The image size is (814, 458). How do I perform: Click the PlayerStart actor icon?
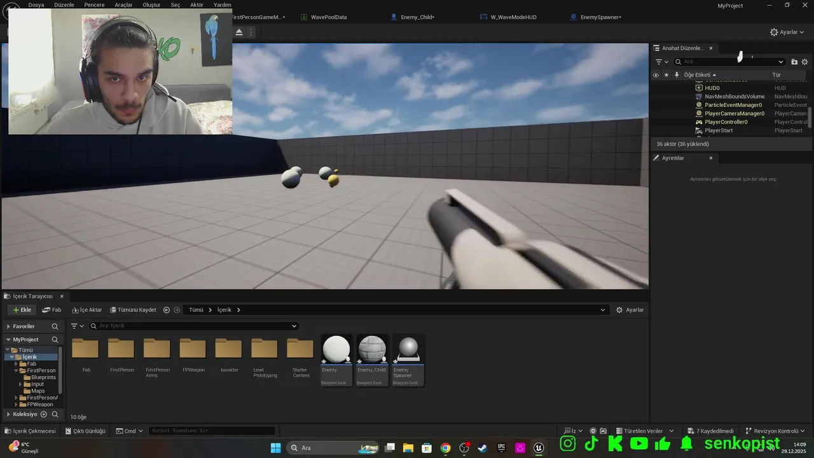pyautogui.click(x=699, y=130)
